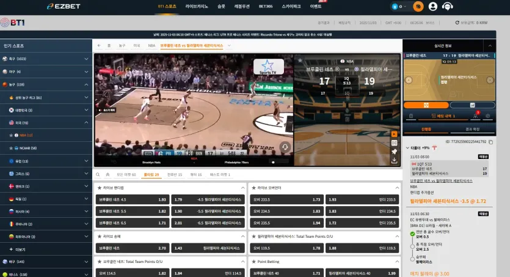This screenshot has width=510, height=277.
Task: Open the bet slip clipboard icon
Action: click(x=411, y=116)
